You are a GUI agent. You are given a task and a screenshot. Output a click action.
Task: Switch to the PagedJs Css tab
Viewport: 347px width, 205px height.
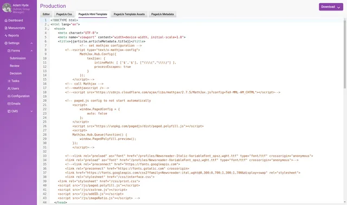(64, 14)
